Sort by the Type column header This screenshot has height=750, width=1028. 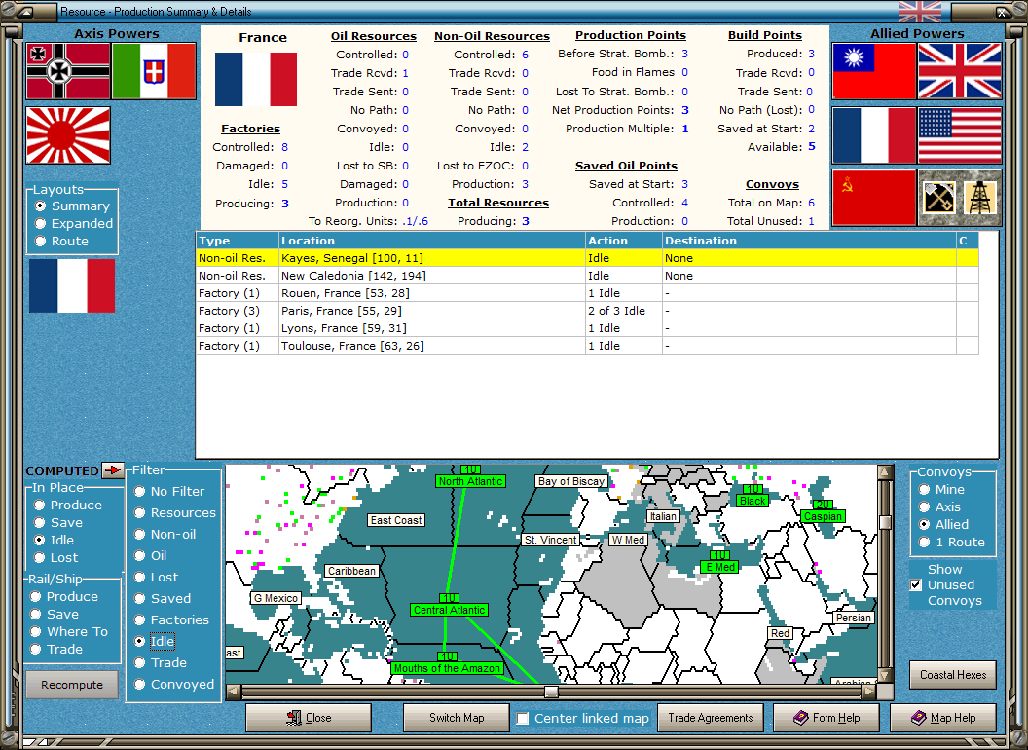(238, 241)
